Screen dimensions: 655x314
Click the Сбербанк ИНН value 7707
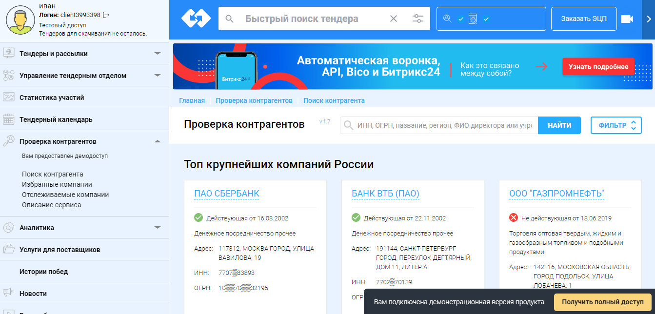(237, 273)
